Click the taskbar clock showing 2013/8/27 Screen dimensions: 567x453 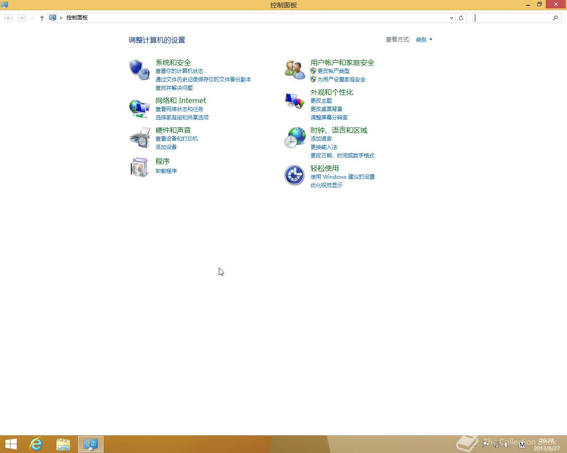(x=547, y=445)
